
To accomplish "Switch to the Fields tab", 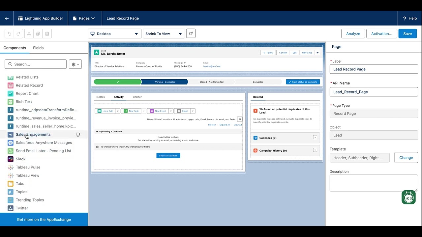I will 38,48.
